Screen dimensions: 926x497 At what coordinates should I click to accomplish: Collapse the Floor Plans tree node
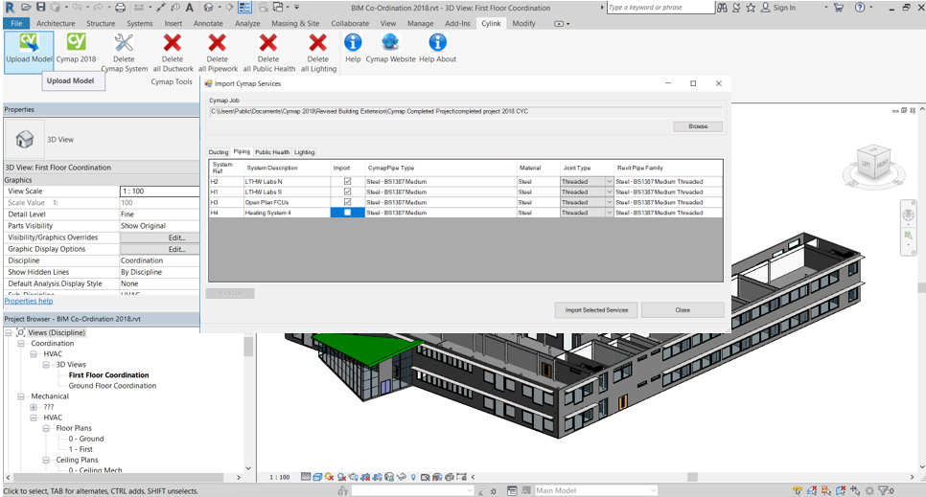tap(46, 428)
